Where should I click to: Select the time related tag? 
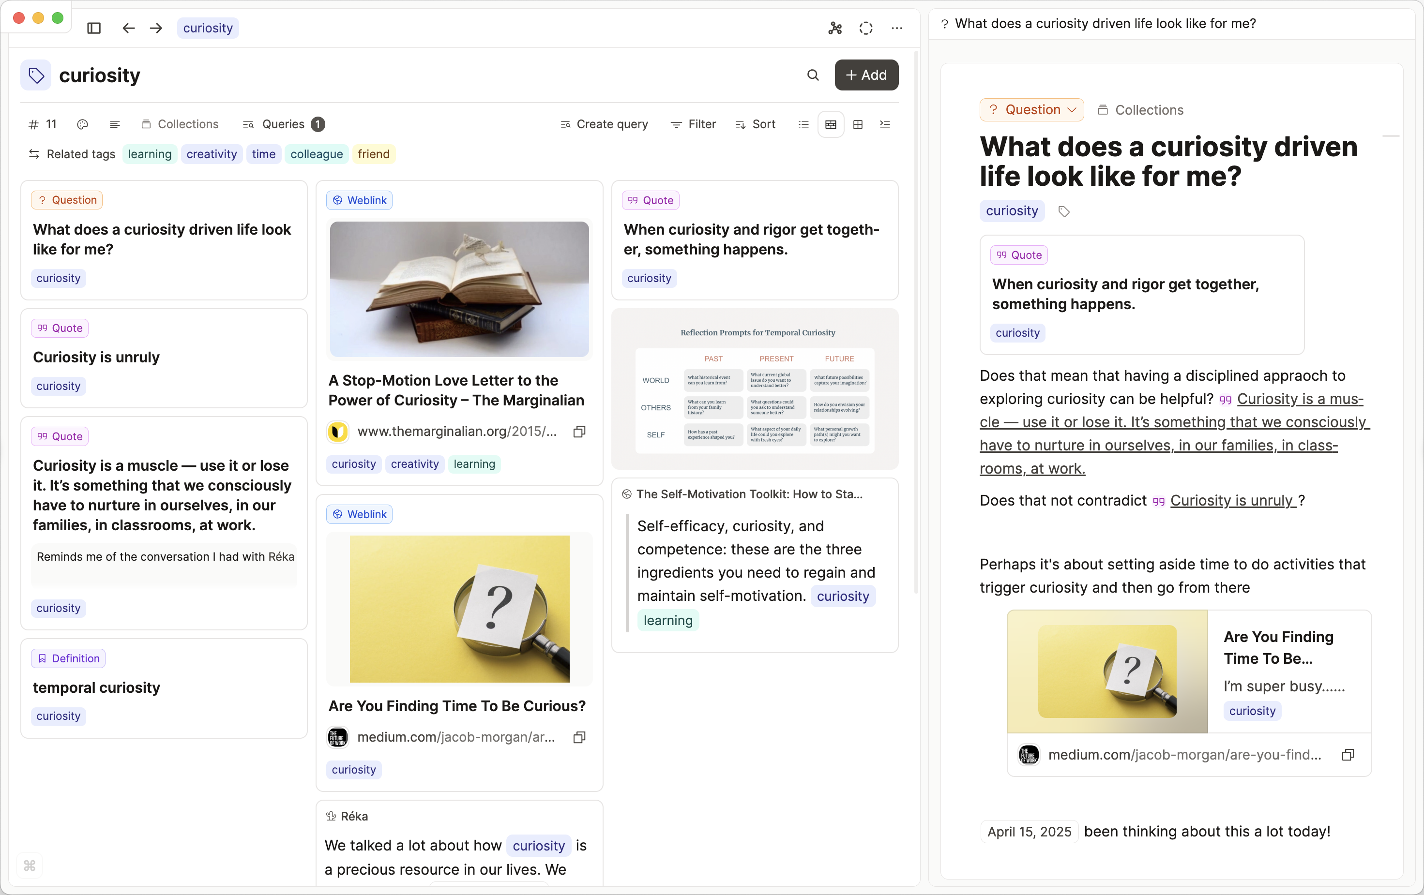pyautogui.click(x=264, y=154)
